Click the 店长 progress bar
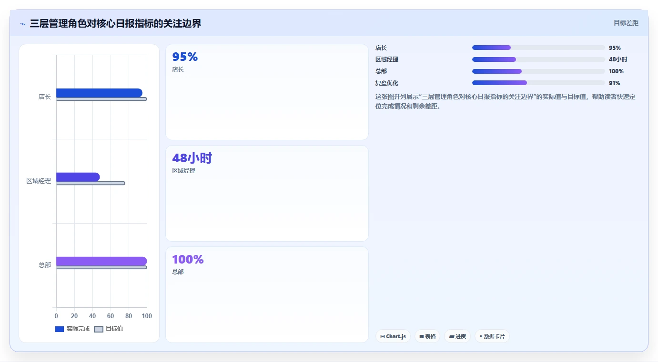 [538, 48]
